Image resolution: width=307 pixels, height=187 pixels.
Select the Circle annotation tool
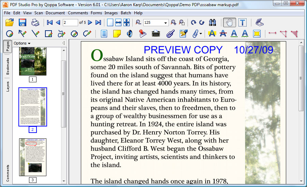[10, 34]
